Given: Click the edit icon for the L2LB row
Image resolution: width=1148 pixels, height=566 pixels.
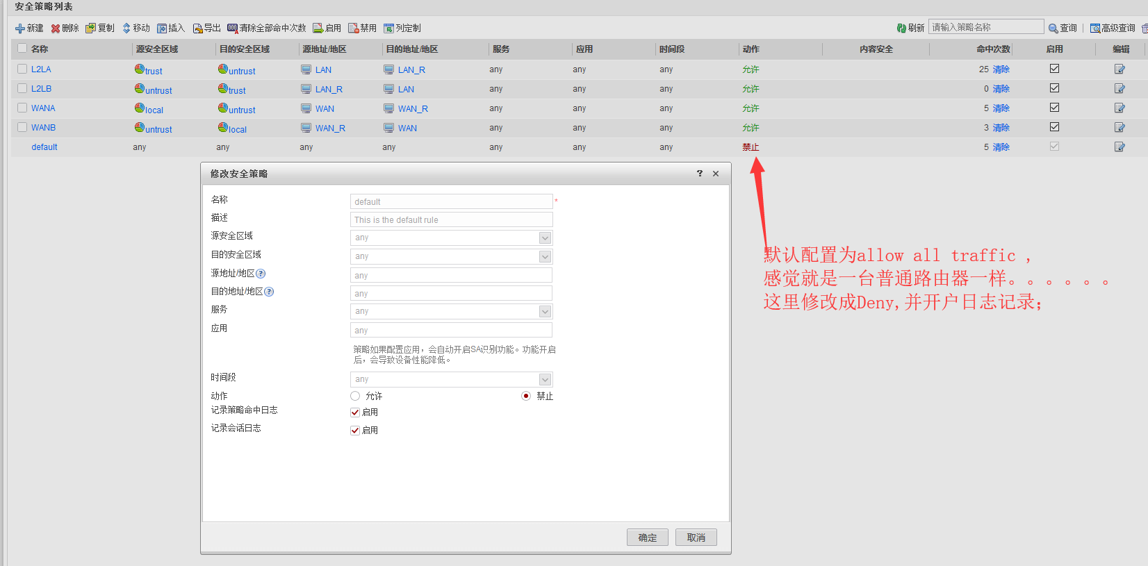Looking at the screenshot, I should point(1120,89).
